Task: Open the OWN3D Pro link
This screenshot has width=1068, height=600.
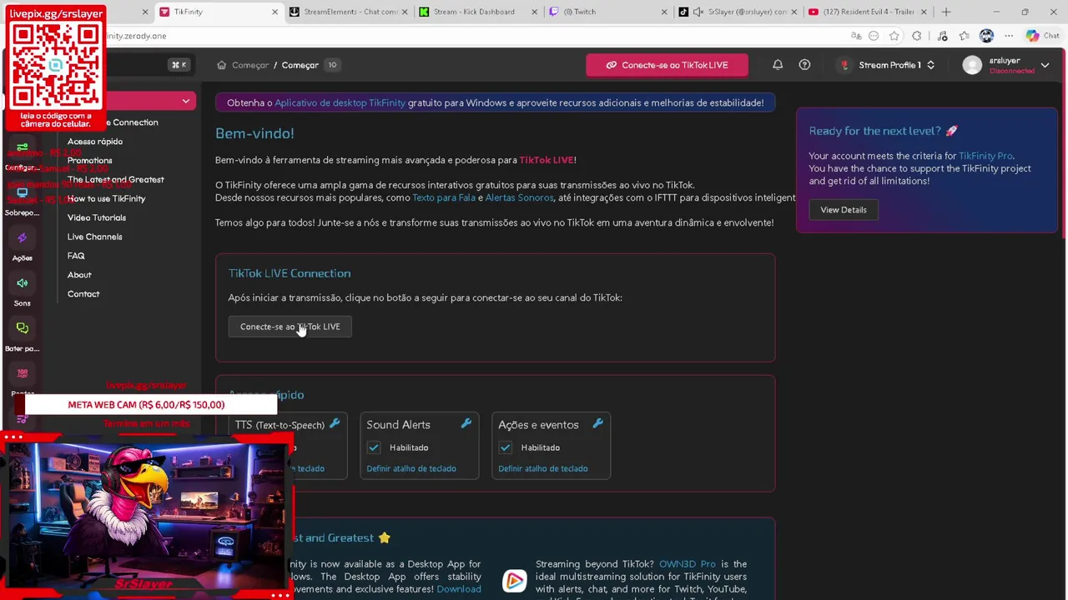Action: point(688,564)
